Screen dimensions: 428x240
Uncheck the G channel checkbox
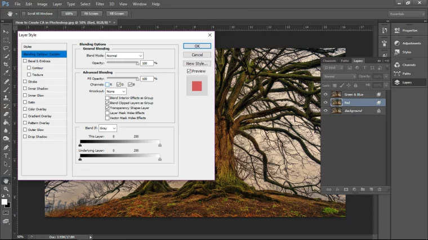pyautogui.click(x=118, y=84)
